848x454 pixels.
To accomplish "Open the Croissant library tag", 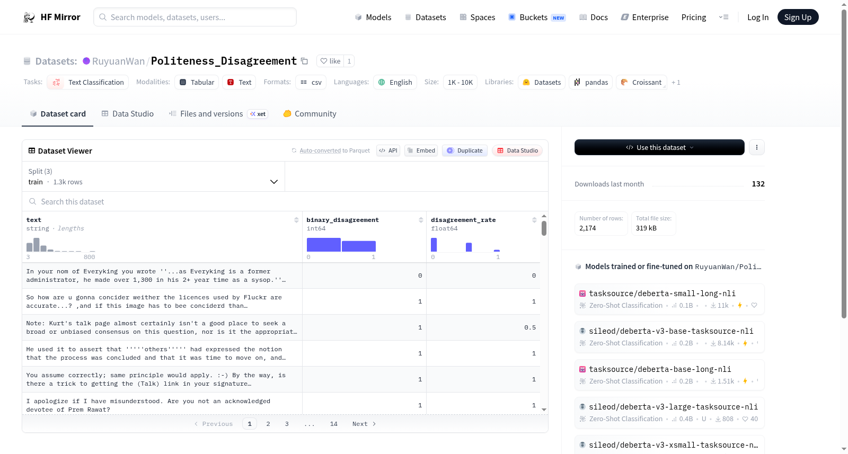I will click(641, 82).
